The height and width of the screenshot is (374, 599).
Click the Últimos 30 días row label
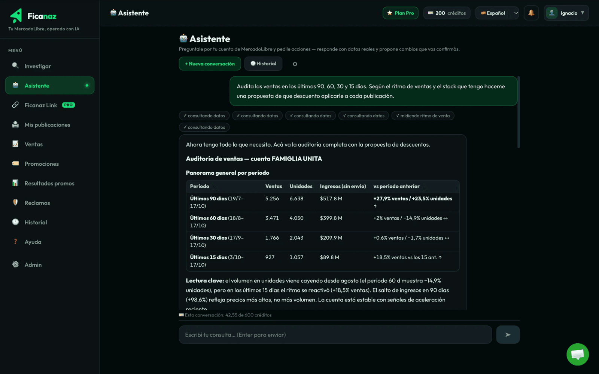point(217,242)
